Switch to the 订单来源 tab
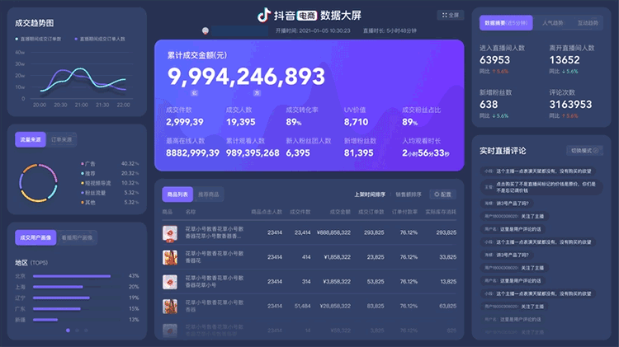 (x=60, y=139)
